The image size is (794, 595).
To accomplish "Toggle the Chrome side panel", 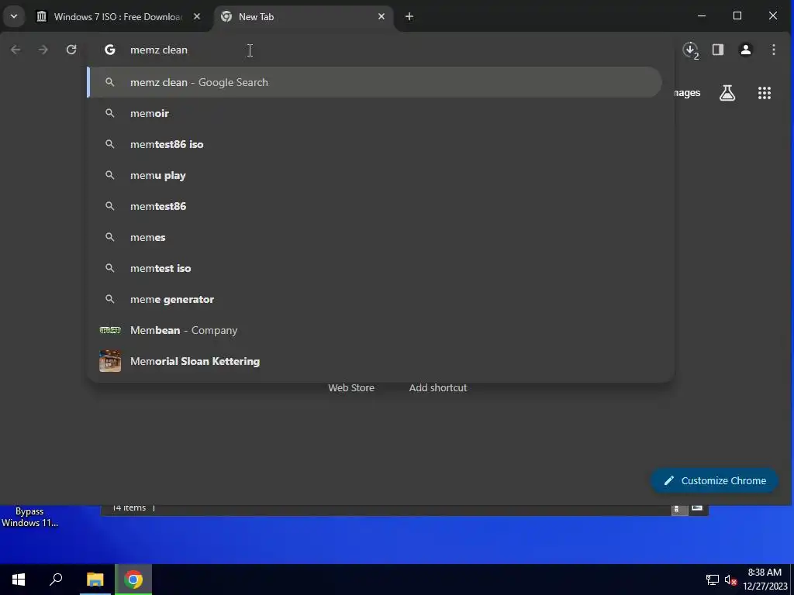I will tap(717, 50).
